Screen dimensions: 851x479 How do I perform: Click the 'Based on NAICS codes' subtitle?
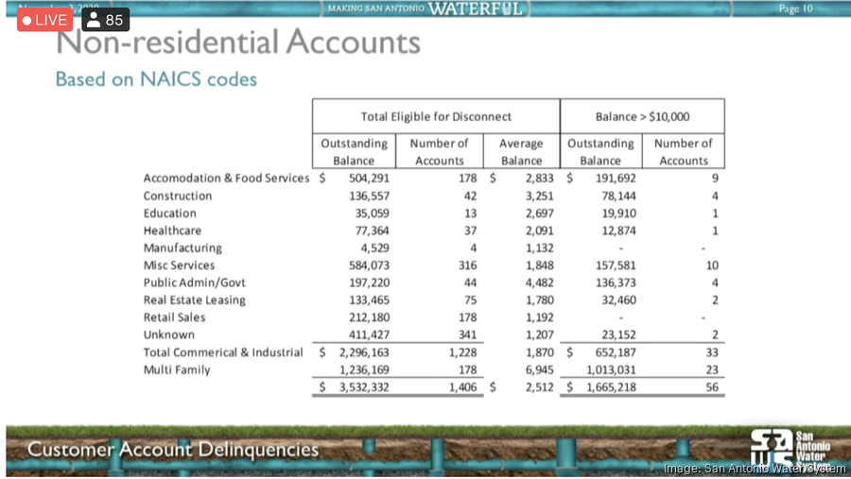[x=156, y=79]
